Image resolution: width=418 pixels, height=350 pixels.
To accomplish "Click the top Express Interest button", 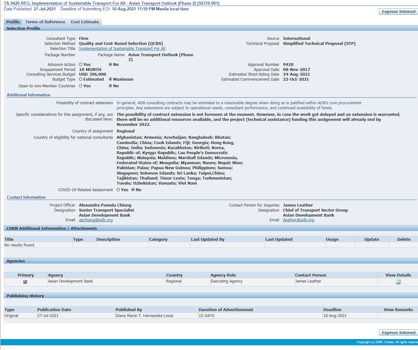I will pos(399,12).
